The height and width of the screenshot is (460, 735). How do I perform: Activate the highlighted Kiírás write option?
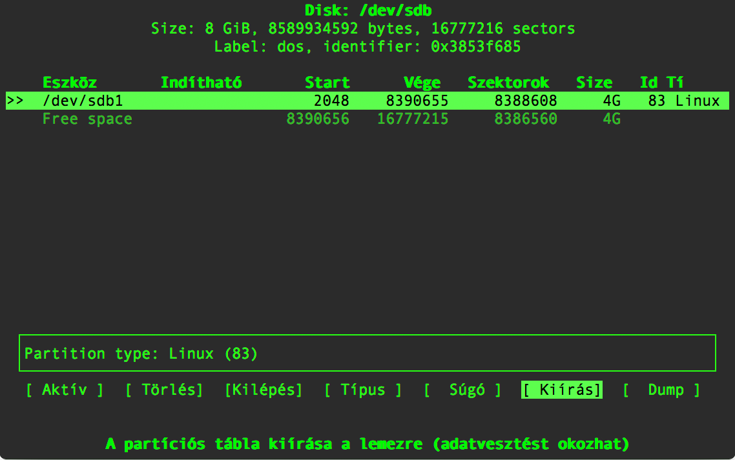tap(562, 390)
